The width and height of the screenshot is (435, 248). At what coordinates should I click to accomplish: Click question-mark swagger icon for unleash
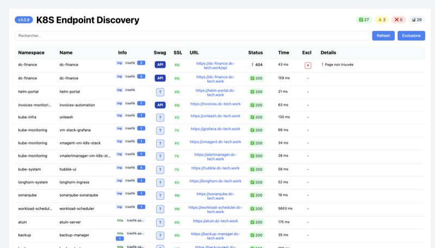160,117
